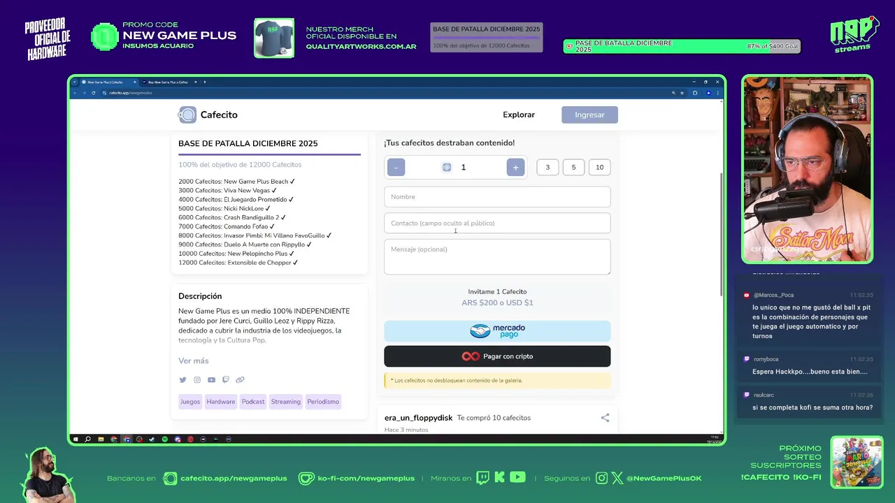Screen dimensions: 895x503
Task: Open File Explorer from taskbar
Action: pos(101,439)
